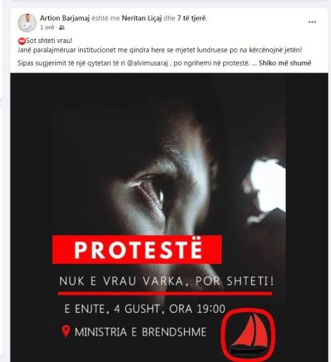The height and width of the screenshot is (362, 331).
Task: Click the red no-entry emoji before Sot
Action: coord(22,41)
